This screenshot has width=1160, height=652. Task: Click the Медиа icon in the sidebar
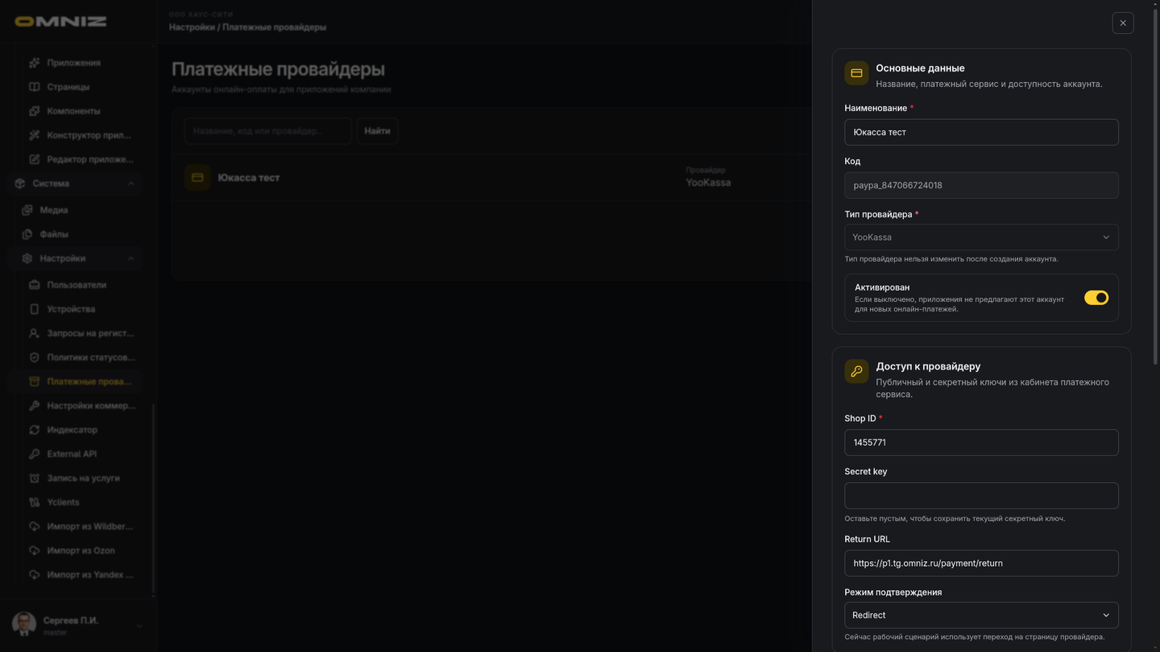pyautogui.click(x=27, y=210)
